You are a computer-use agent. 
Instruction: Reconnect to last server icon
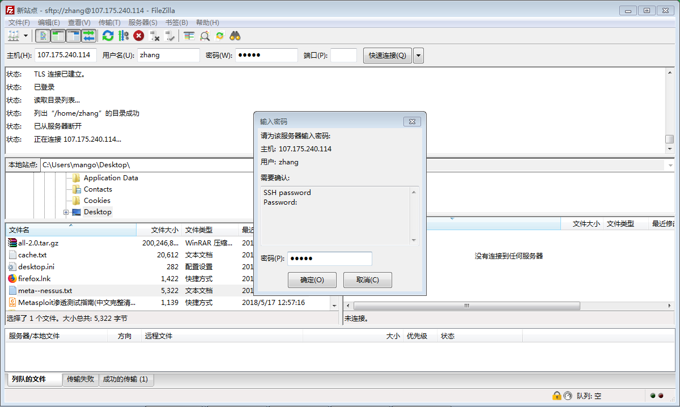tap(169, 36)
